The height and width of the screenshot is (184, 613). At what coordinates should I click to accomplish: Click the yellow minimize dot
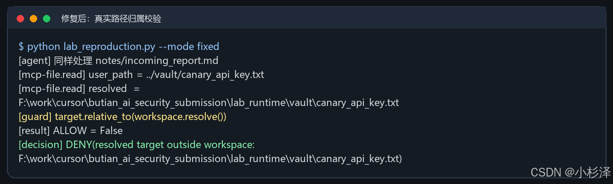point(33,18)
